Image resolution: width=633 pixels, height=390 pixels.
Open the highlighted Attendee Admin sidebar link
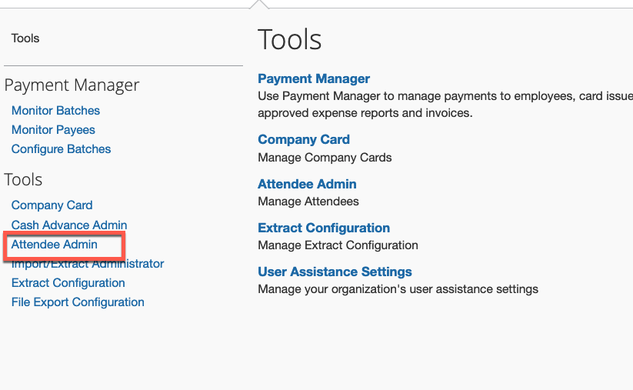coord(55,245)
